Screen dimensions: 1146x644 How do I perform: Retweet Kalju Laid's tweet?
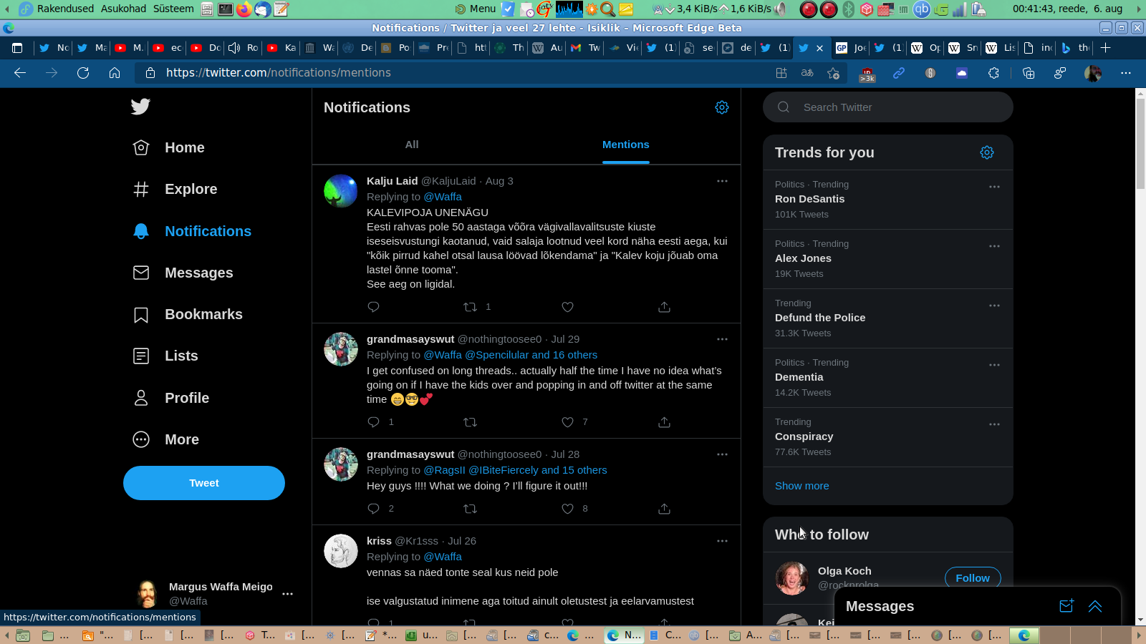click(x=470, y=307)
